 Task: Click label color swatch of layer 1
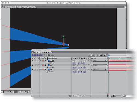pos(43,61)
